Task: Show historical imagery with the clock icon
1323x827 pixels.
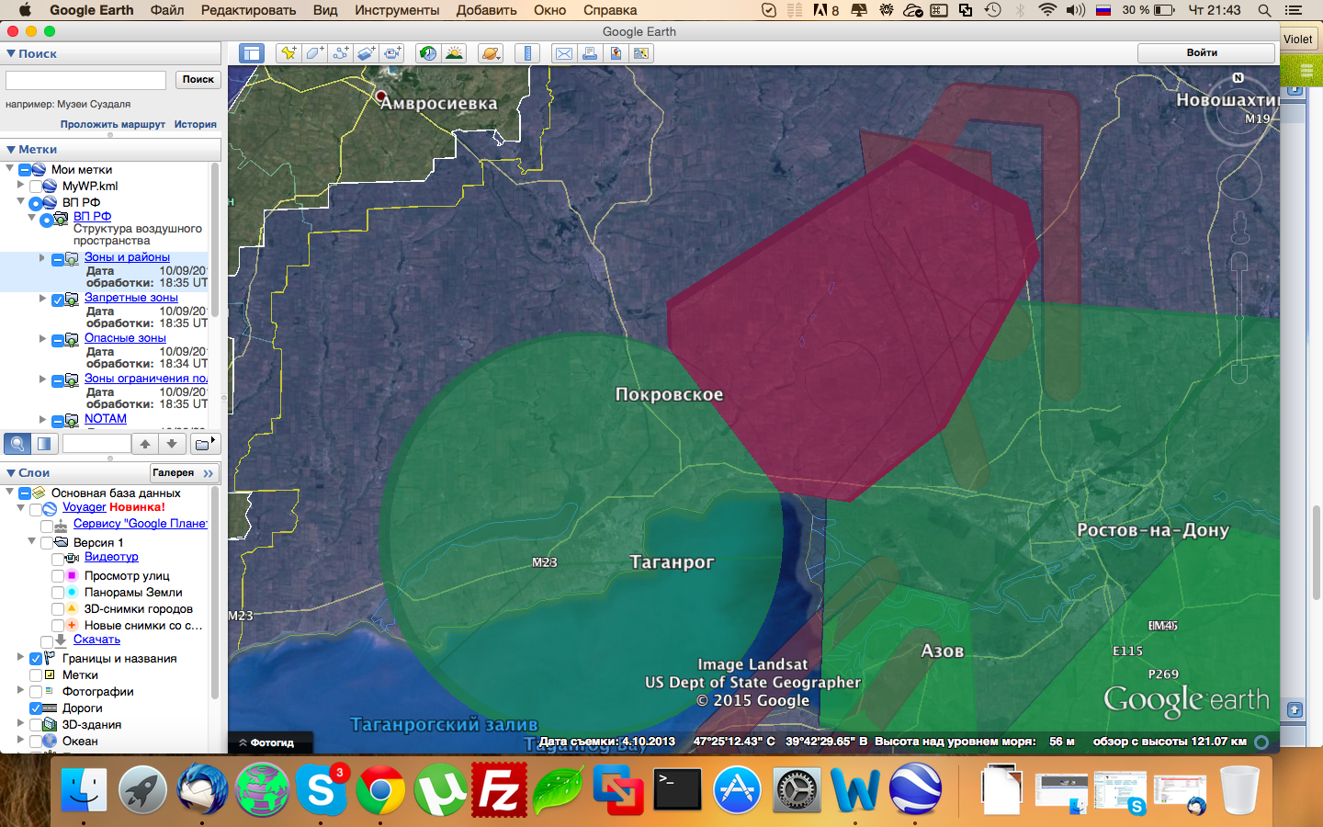Action: click(x=427, y=53)
